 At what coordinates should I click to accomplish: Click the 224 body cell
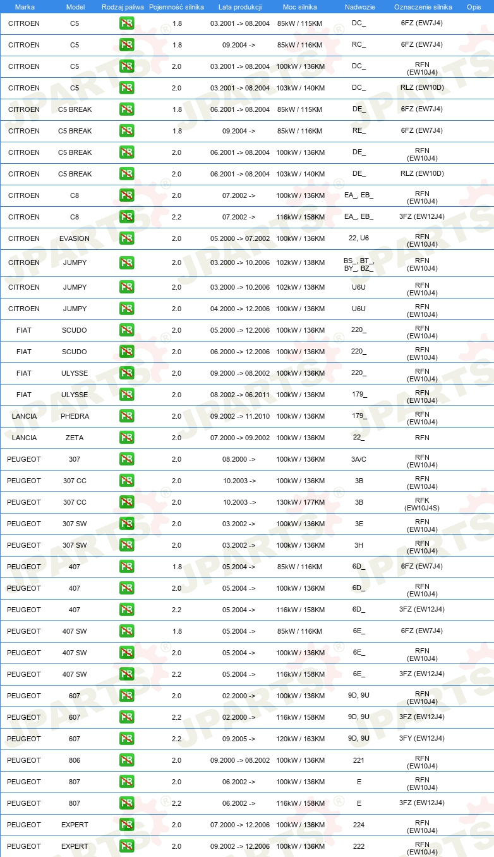[359, 825]
